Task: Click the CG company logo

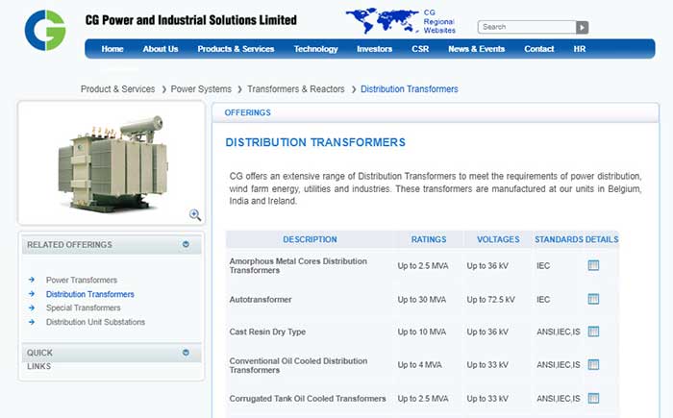Action: [x=45, y=30]
